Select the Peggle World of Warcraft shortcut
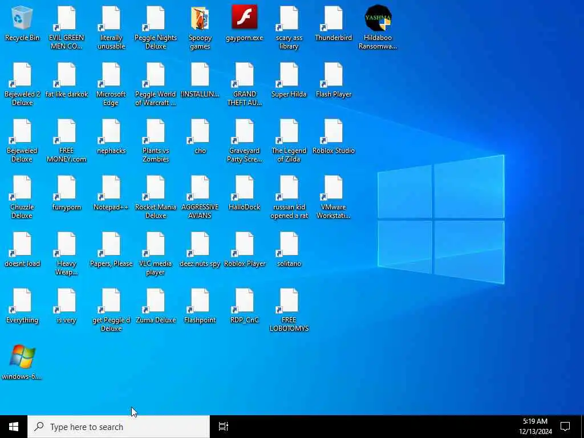This screenshot has height=438, width=584. [x=155, y=84]
